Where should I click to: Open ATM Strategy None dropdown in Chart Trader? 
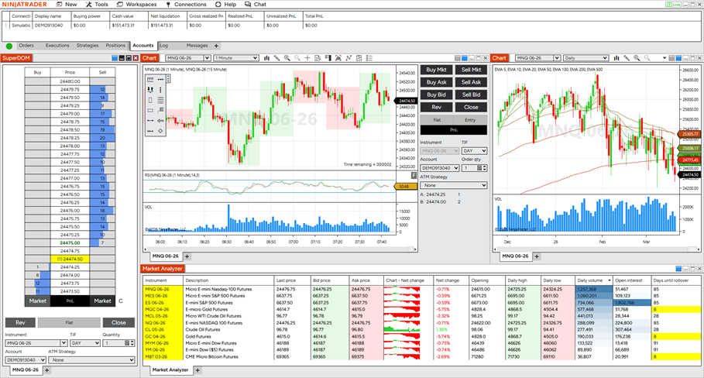[x=454, y=185]
